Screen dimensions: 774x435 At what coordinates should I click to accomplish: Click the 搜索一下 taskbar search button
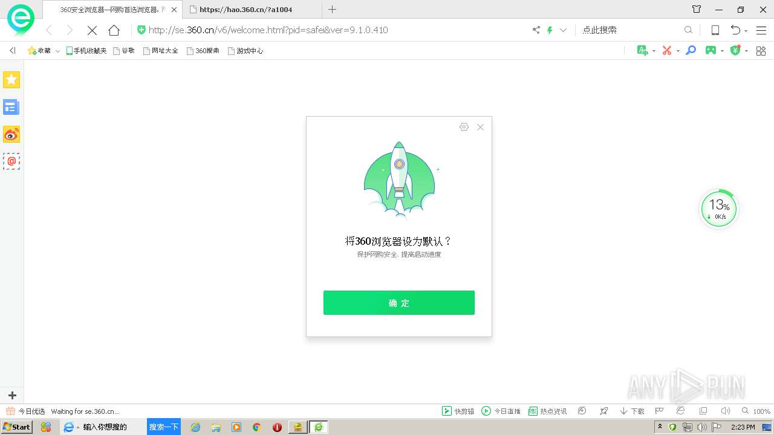tap(164, 427)
